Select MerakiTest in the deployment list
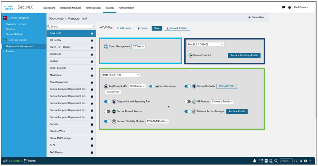The image size is (318, 166). [71, 75]
